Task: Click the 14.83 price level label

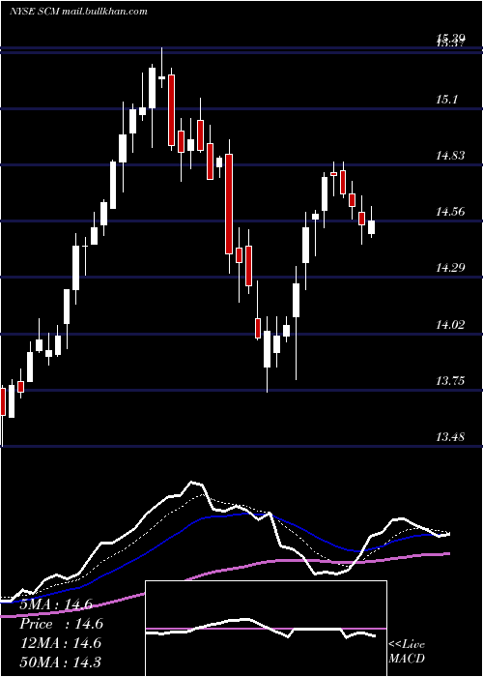Action: [x=450, y=156]
